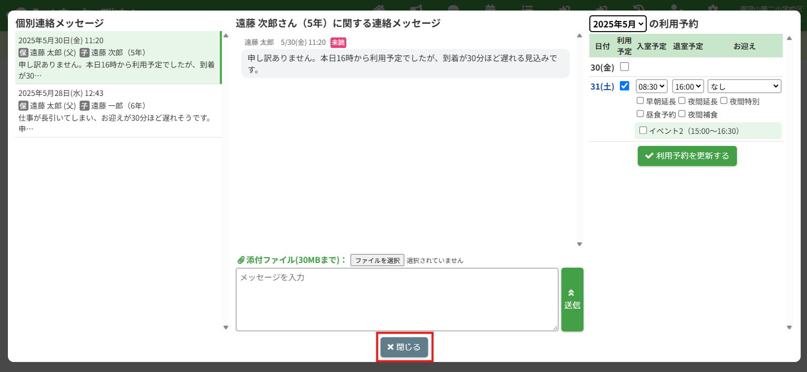The width and height of the screenshot is (807, 372).
Task: Click the 送信 send button with chevrons
Action: [x=572, y=299]
